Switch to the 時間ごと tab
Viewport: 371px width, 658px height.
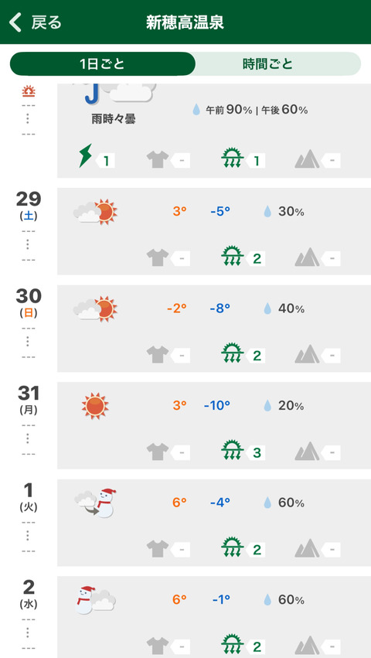[267, 63]
